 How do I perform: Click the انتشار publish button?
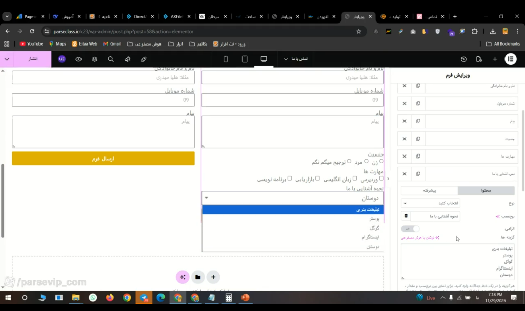[x=33, y=59]
